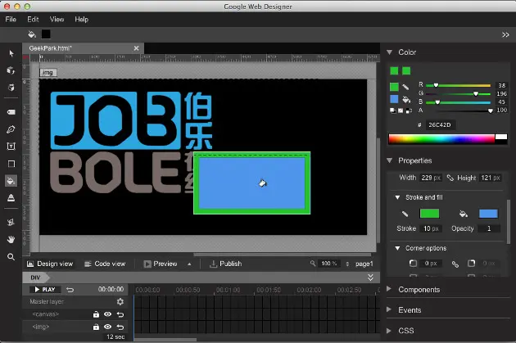
Task: Click the DIV breadcrumb
Action: (35, 278)
